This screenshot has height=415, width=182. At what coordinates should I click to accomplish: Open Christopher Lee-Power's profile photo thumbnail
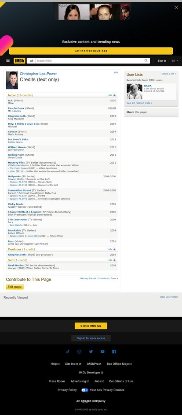coord(12,80)
